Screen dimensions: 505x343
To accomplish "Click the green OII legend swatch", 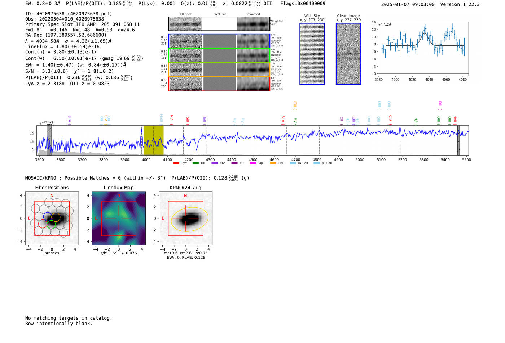I will [196, 163].
